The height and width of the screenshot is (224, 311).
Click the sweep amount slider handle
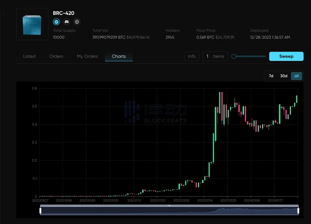234,56
